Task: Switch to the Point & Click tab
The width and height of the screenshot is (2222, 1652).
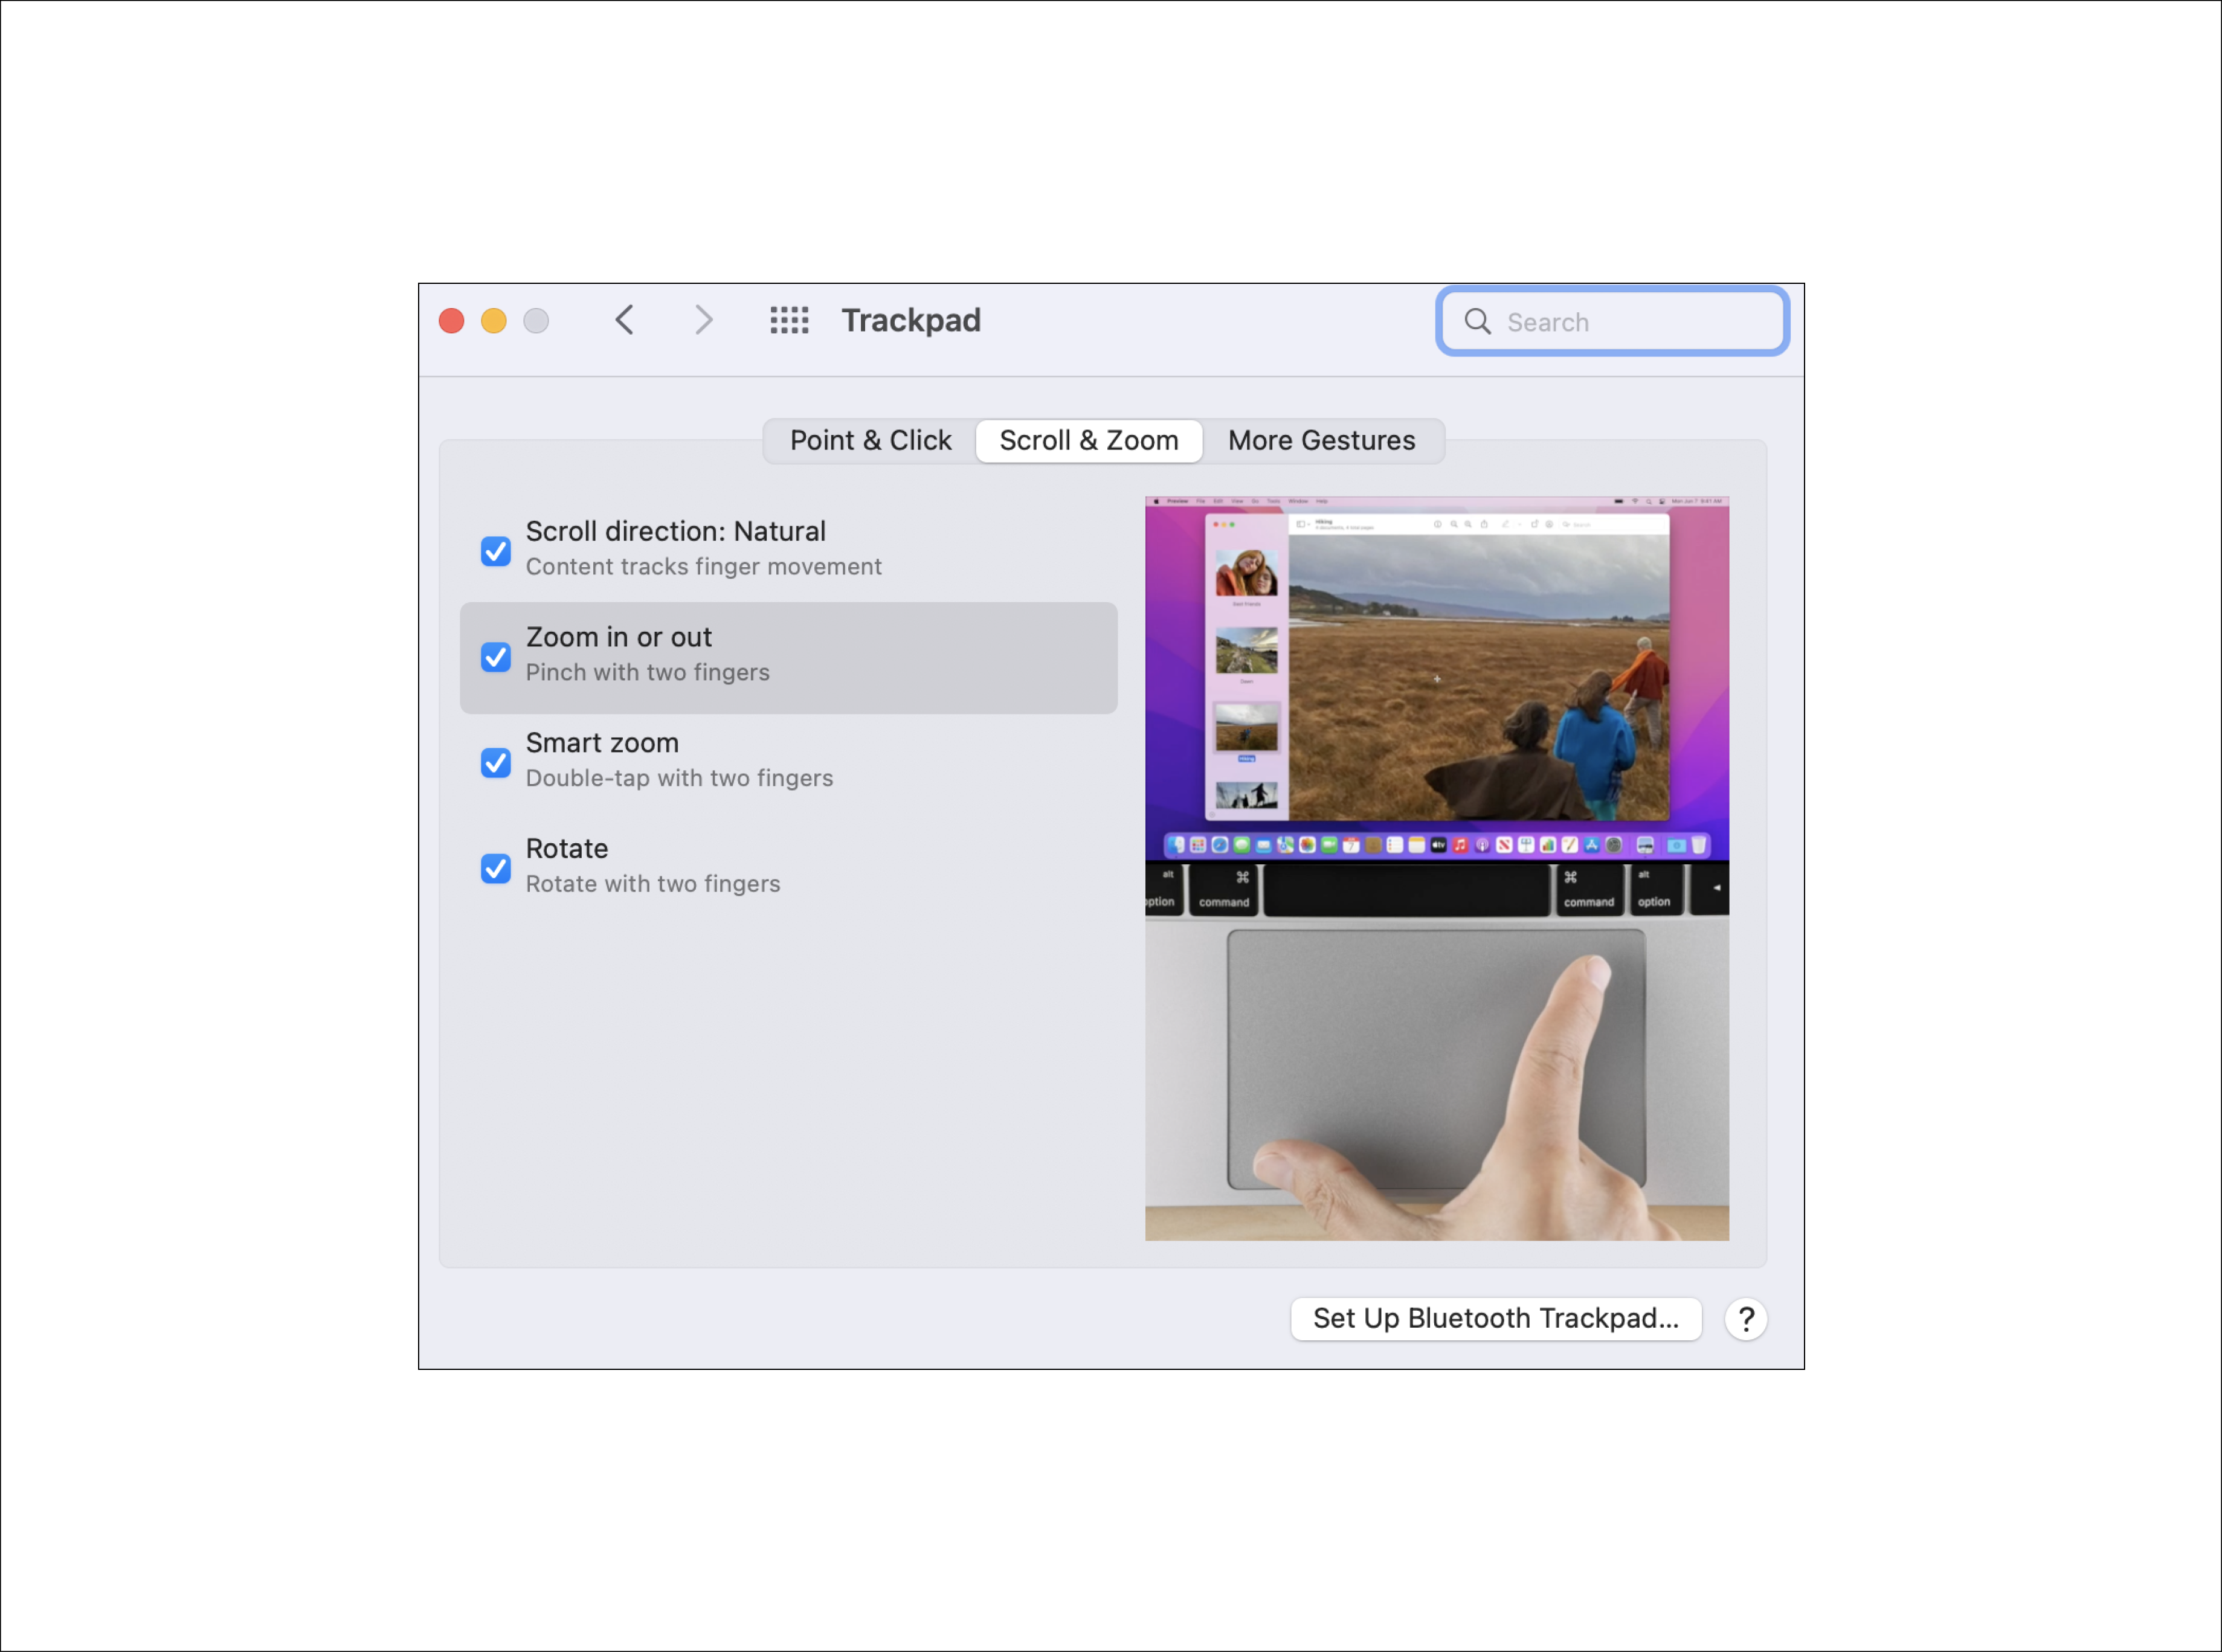Action: tap(870, 441)
